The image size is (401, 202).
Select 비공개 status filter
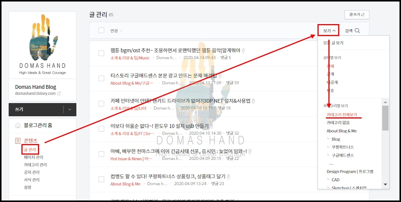pos(332,82)
